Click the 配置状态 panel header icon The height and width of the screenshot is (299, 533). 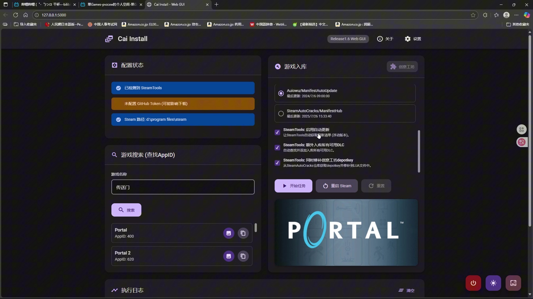114,65
